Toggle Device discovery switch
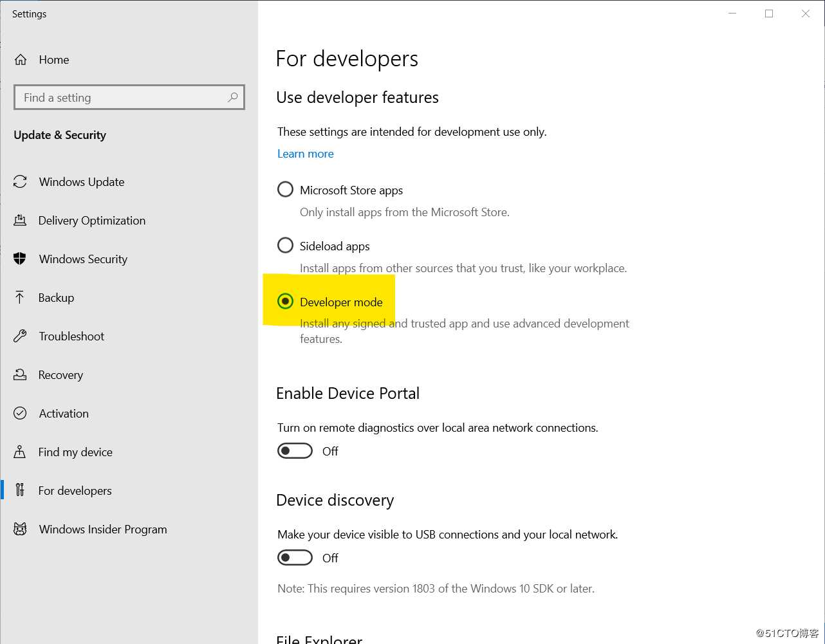This screenshot has width=825, height=644. [295, 558]
